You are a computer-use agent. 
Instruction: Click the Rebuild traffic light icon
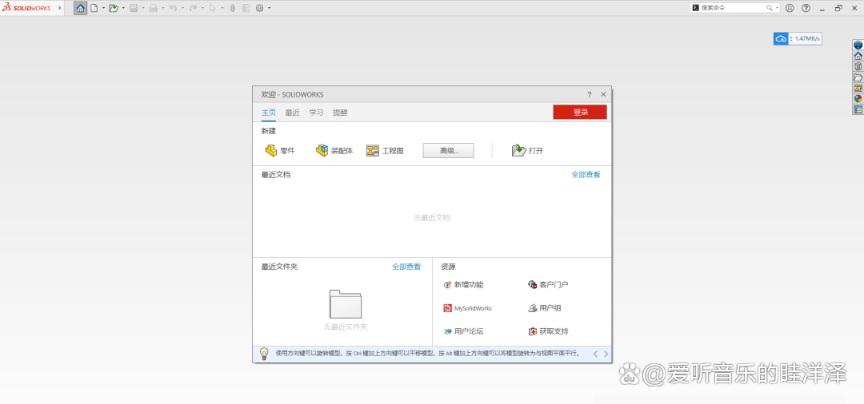tap(233, 8)
